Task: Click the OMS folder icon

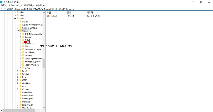Action: pyautogui.click(x=20, y=80)
